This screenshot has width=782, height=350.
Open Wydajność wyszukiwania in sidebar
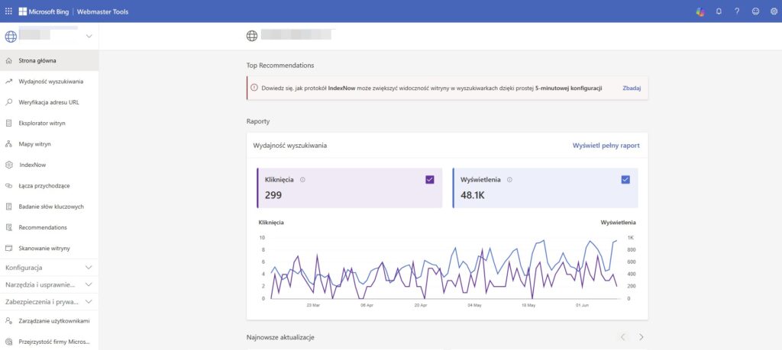[50, 81]
